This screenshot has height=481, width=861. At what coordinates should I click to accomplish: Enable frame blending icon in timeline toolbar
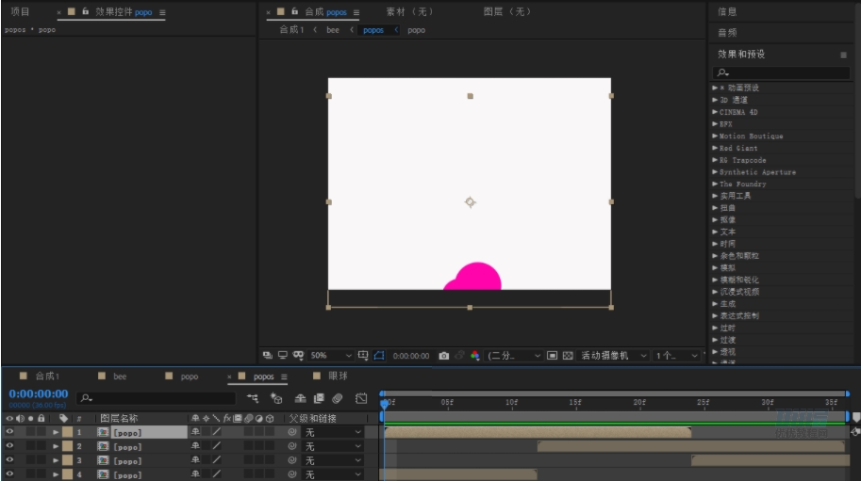319,398
